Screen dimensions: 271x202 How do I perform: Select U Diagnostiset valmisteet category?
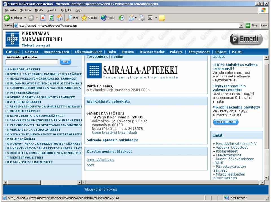click(30, 162)
